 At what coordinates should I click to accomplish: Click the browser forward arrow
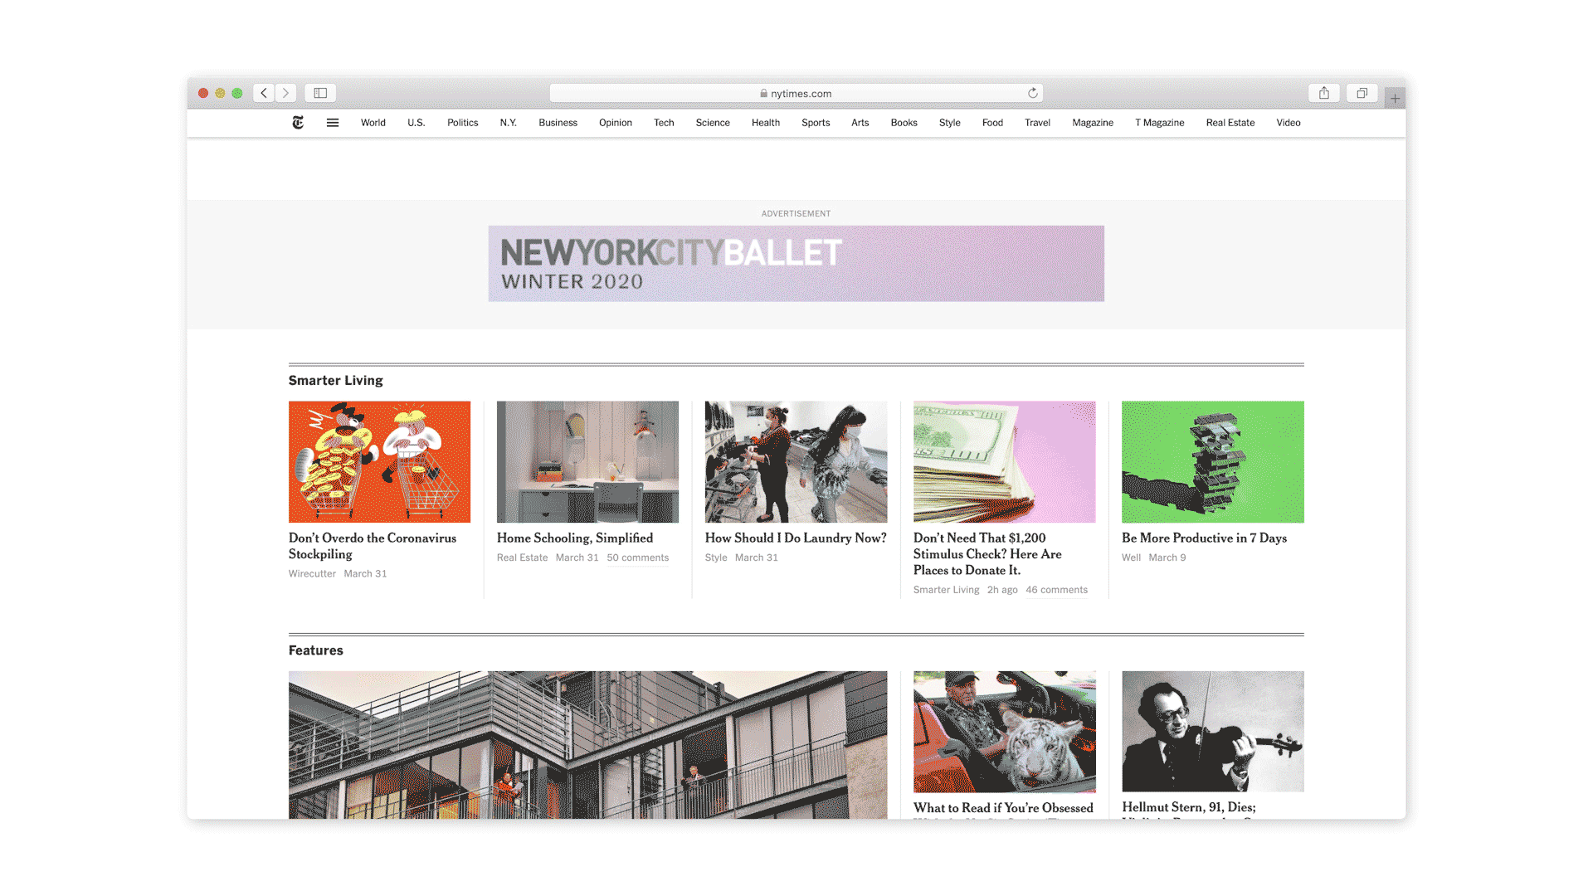(285, 93)
